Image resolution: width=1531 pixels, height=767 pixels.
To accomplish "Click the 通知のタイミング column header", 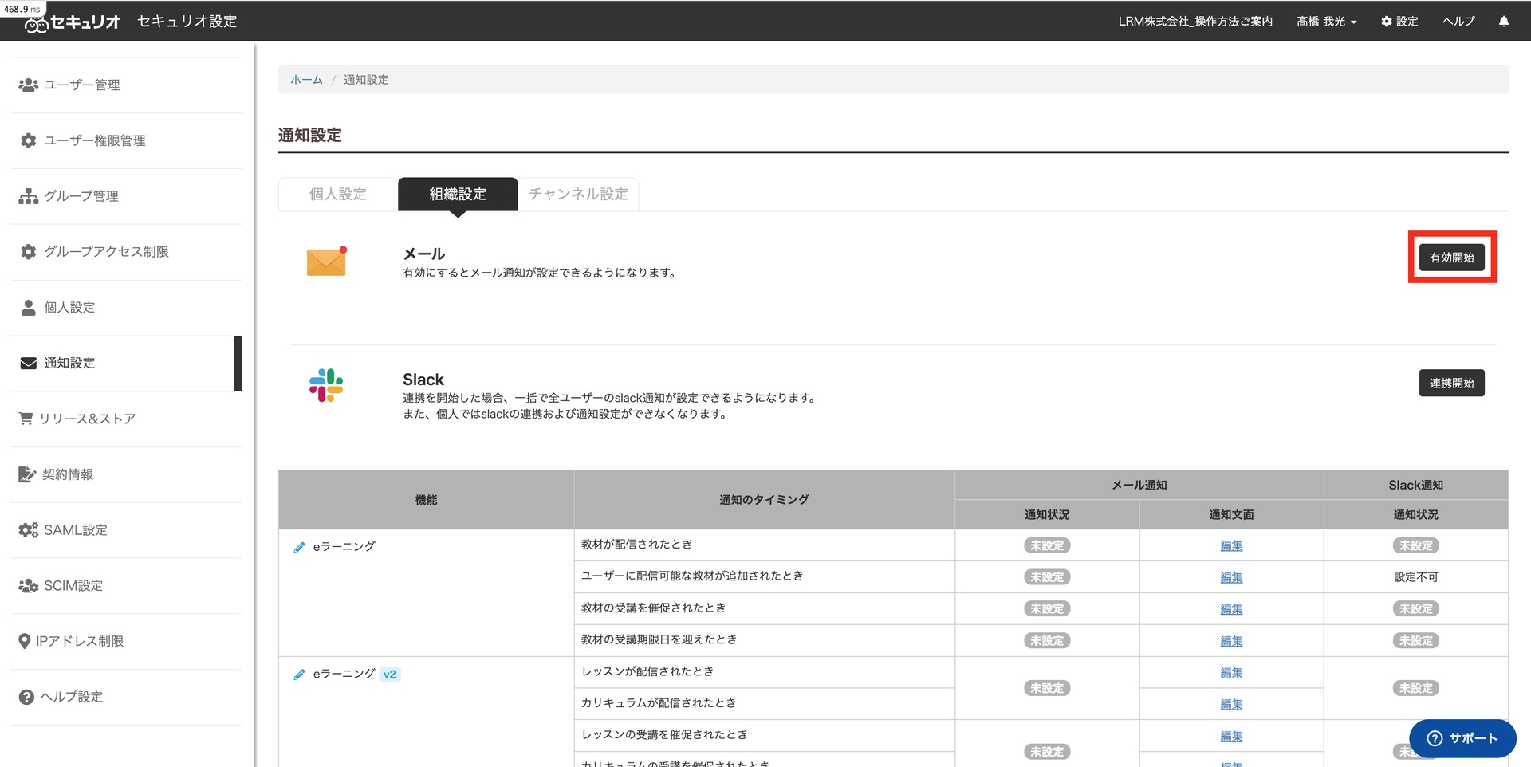I will coord(764,500).
